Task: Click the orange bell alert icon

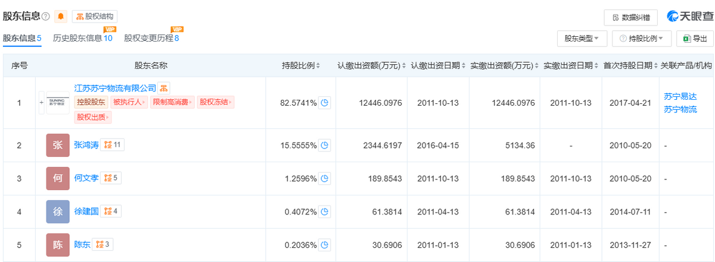Action: point(61,17)
